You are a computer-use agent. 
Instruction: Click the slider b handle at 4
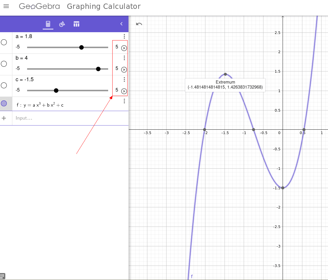(98, 69)
